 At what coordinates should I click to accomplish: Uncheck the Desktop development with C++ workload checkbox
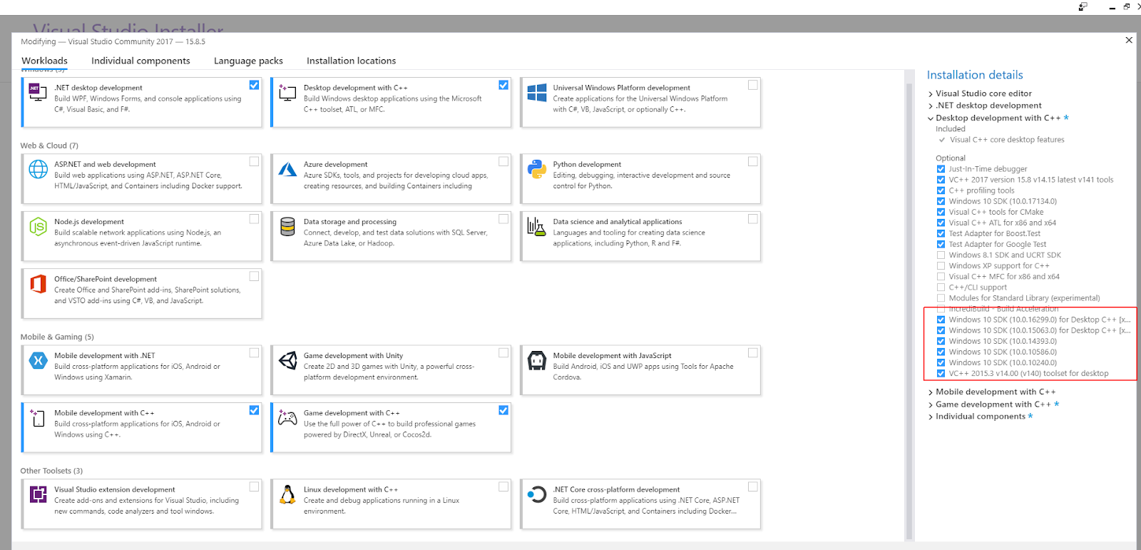tap(503, 85)
